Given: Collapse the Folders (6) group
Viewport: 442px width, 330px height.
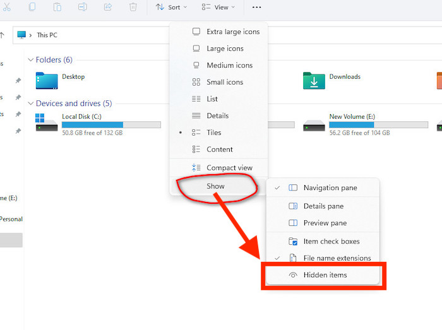Looking at the screenshot, I should pos(31,60).
